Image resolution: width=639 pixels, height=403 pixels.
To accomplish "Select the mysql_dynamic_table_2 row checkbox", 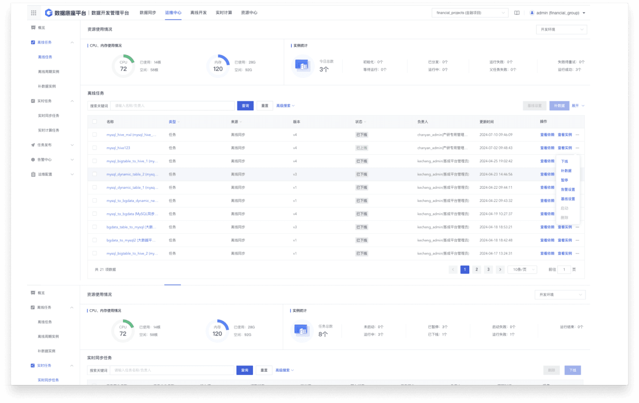I will click(94, 174).
